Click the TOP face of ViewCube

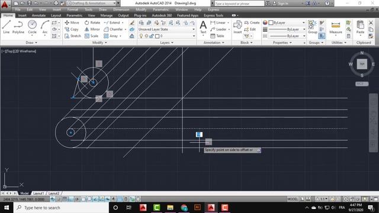[x=362, y=64]
